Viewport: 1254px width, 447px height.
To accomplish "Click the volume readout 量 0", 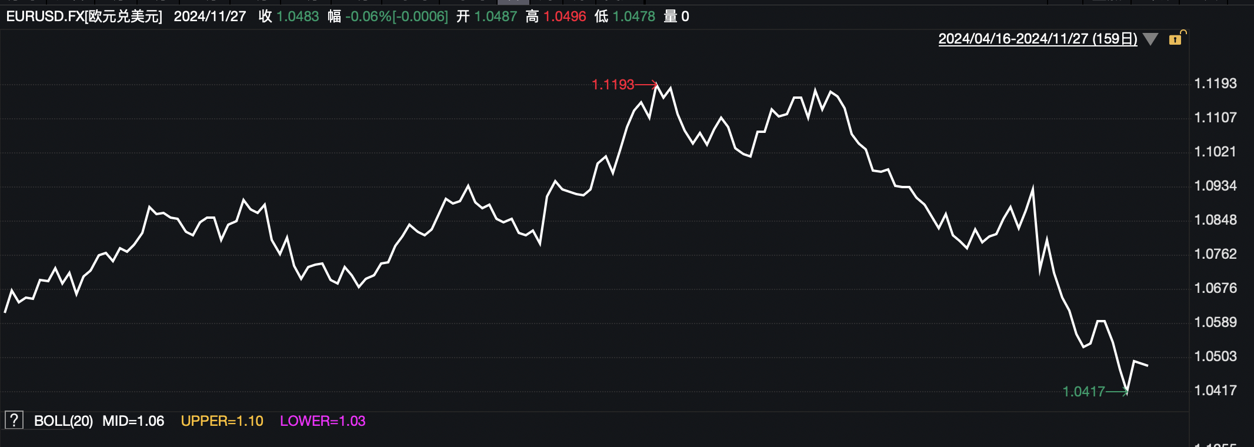I will 676,16.
